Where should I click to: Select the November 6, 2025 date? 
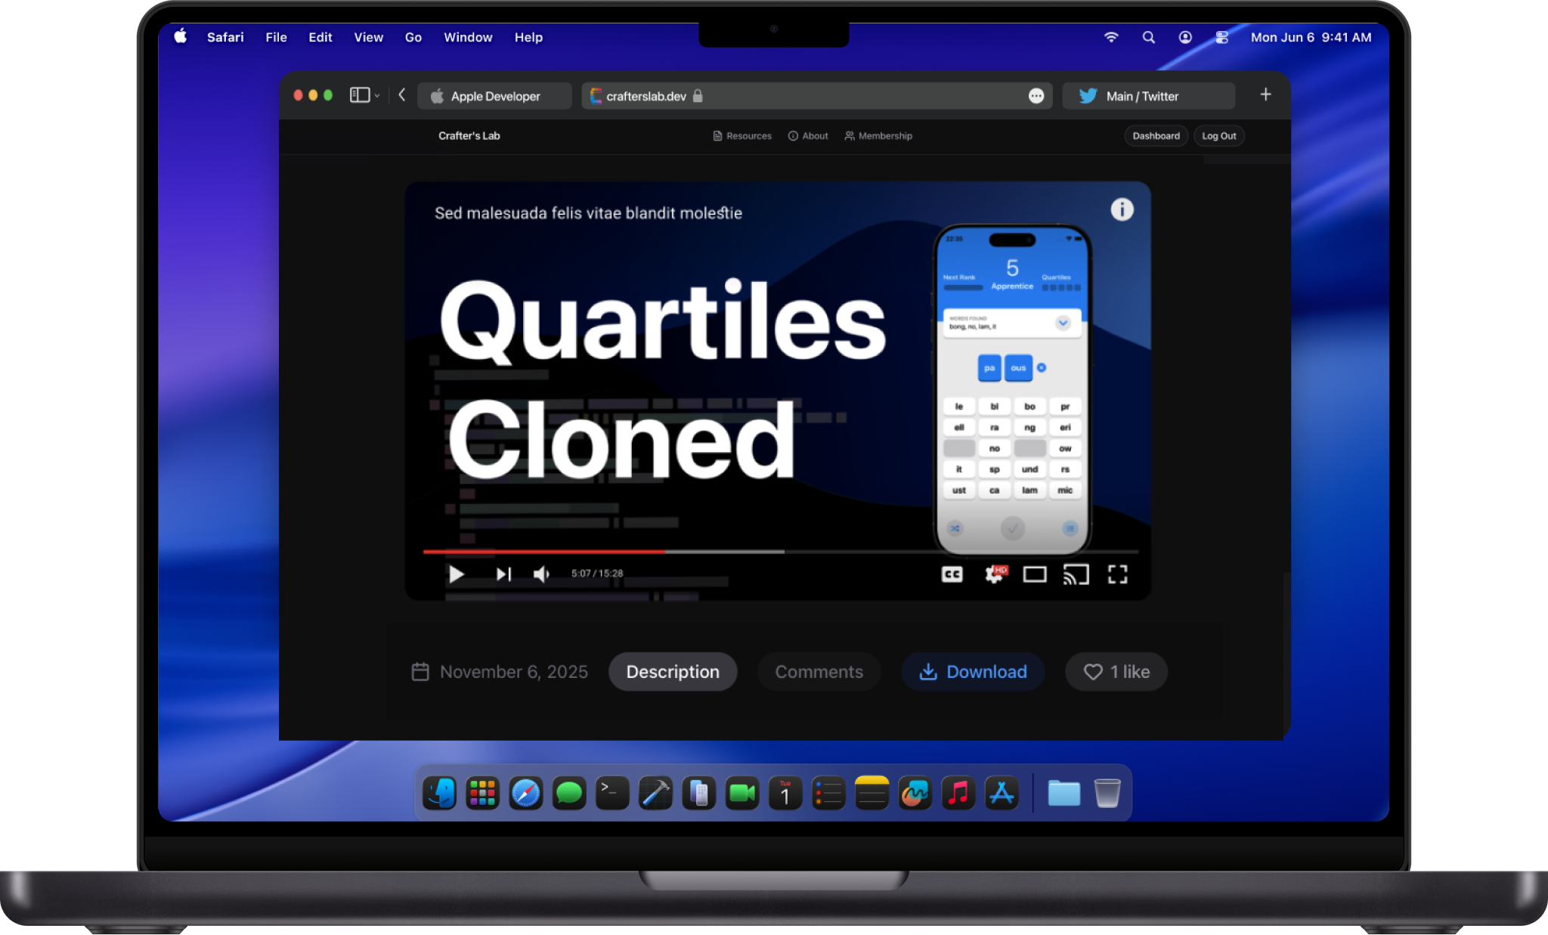[500, 672]
